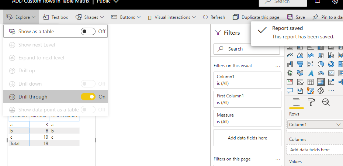
Task: Click Add data fields here under Columns
Action: pyautogui.click(x=314, y=150)
